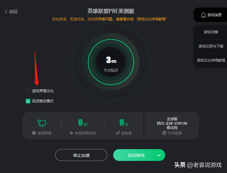The image size is (227, 173).
Task: Open the 游戏注册与下载 side tab
Action: (211, 46)
